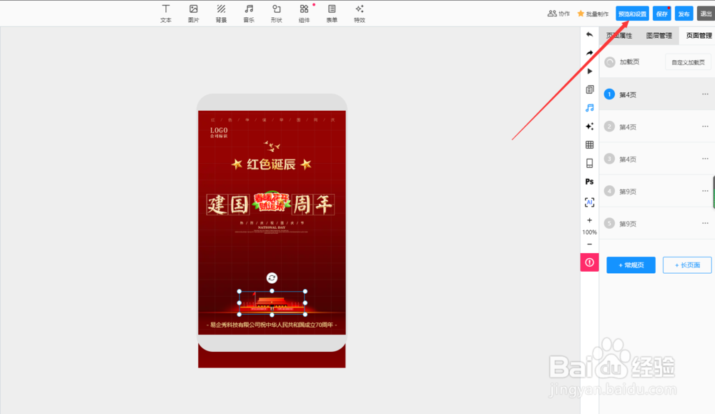
Task: Open the 形状 shapes tool
Action: 276,13
